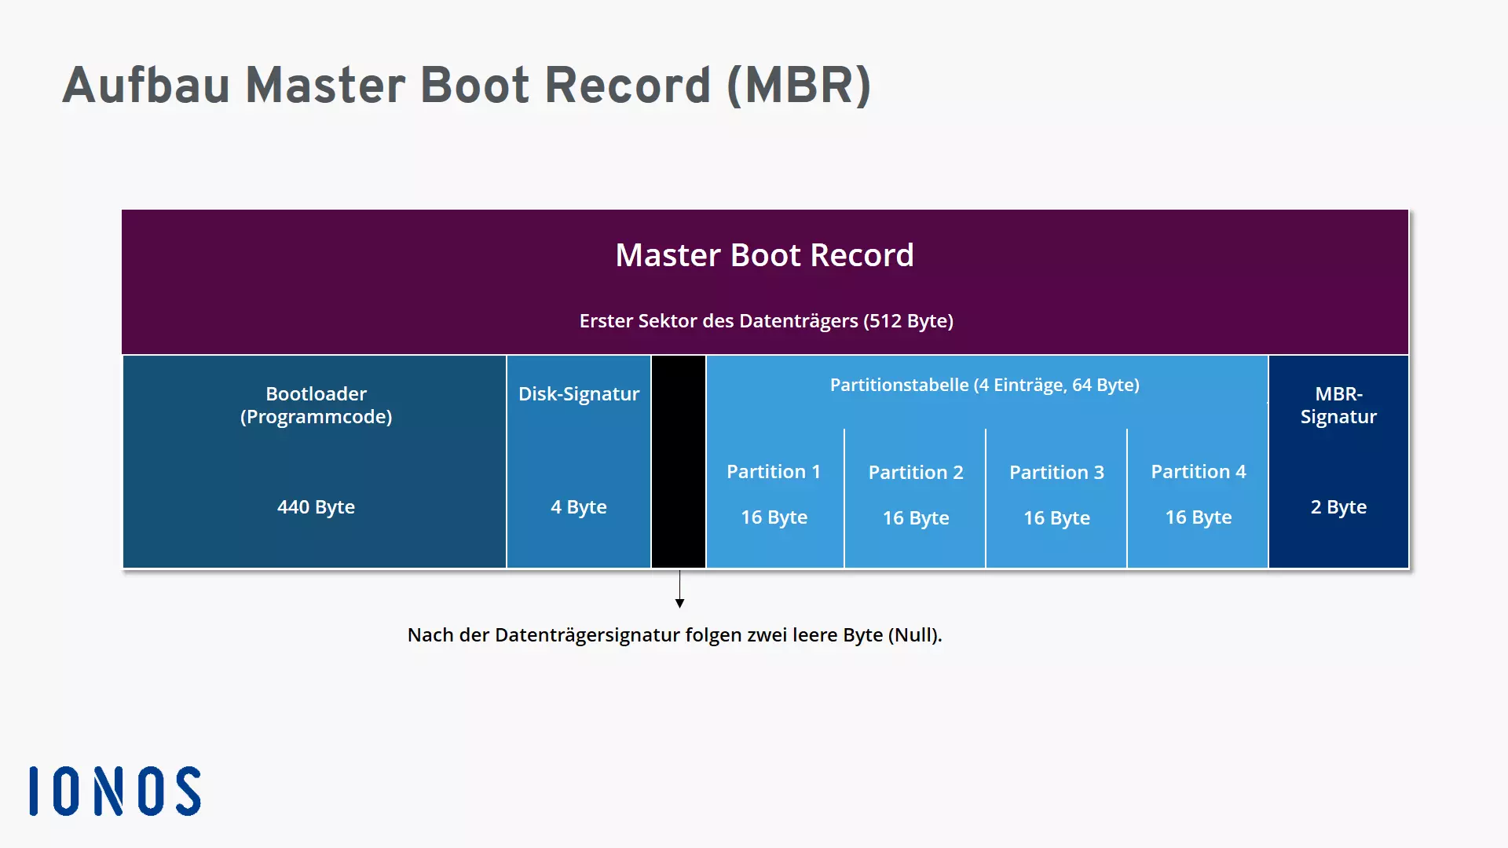Image resolution: width=1508 pixels, height=848 pixels.
Task: Click the "Bootloader (Programmcode)" label
Action: click(316, 405)
